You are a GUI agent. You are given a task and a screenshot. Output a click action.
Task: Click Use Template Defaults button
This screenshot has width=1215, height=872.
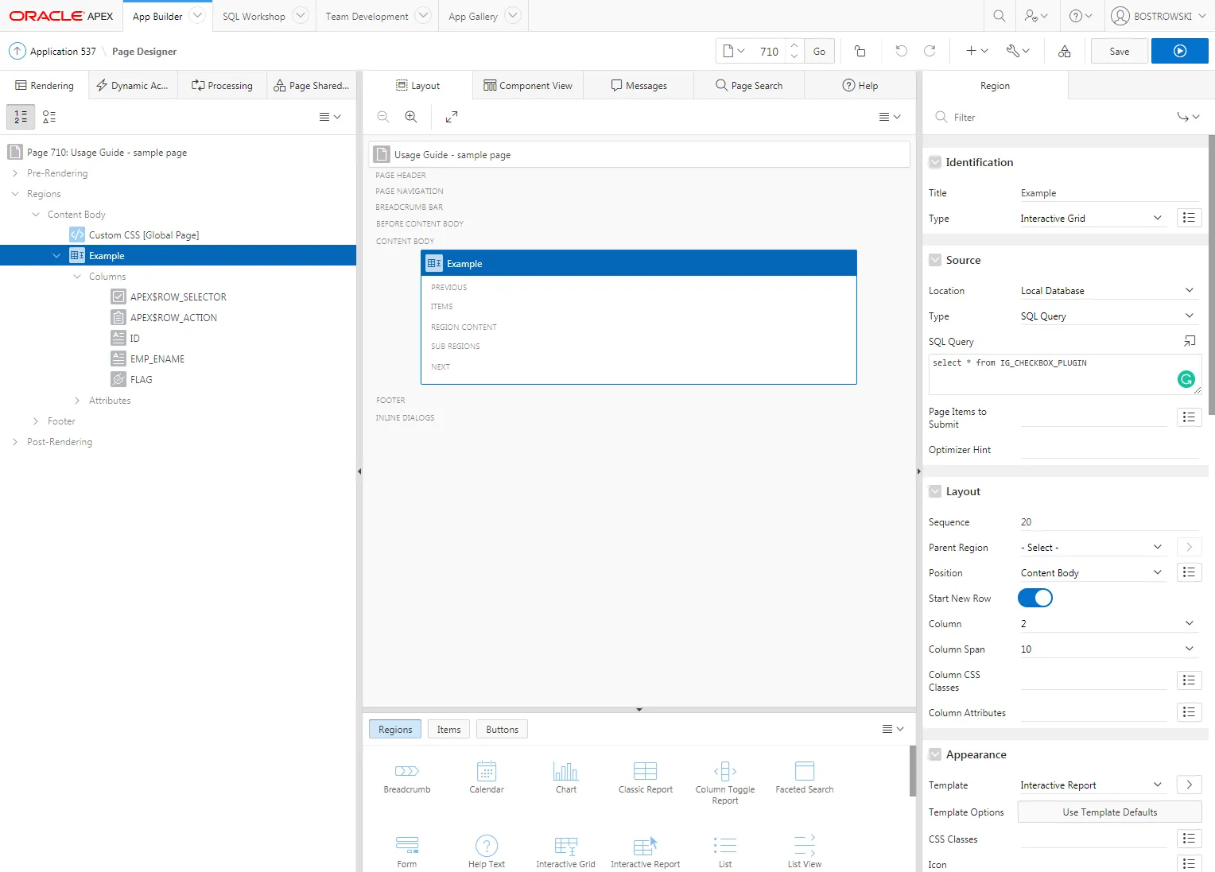pos(1109,812)
